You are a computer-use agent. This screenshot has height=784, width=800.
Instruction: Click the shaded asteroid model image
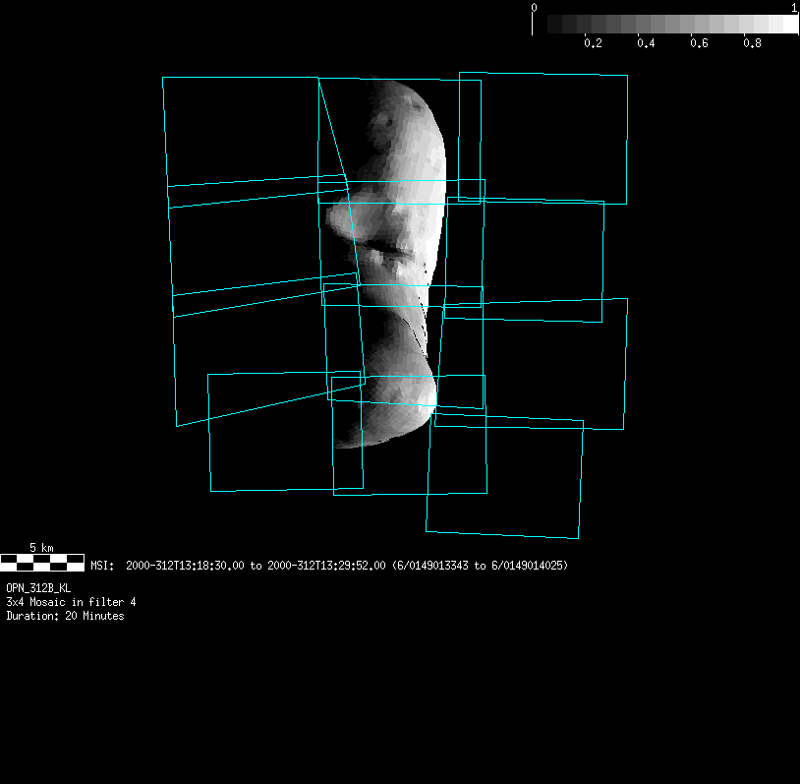(393, 246)
